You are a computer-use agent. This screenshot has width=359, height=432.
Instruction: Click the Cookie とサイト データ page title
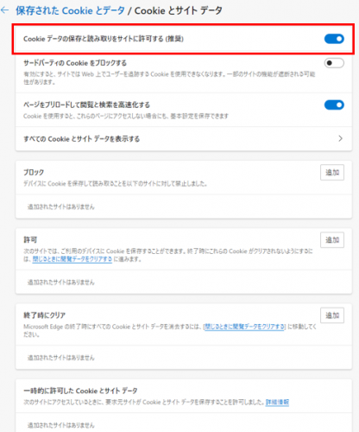(x=179, y=10)
